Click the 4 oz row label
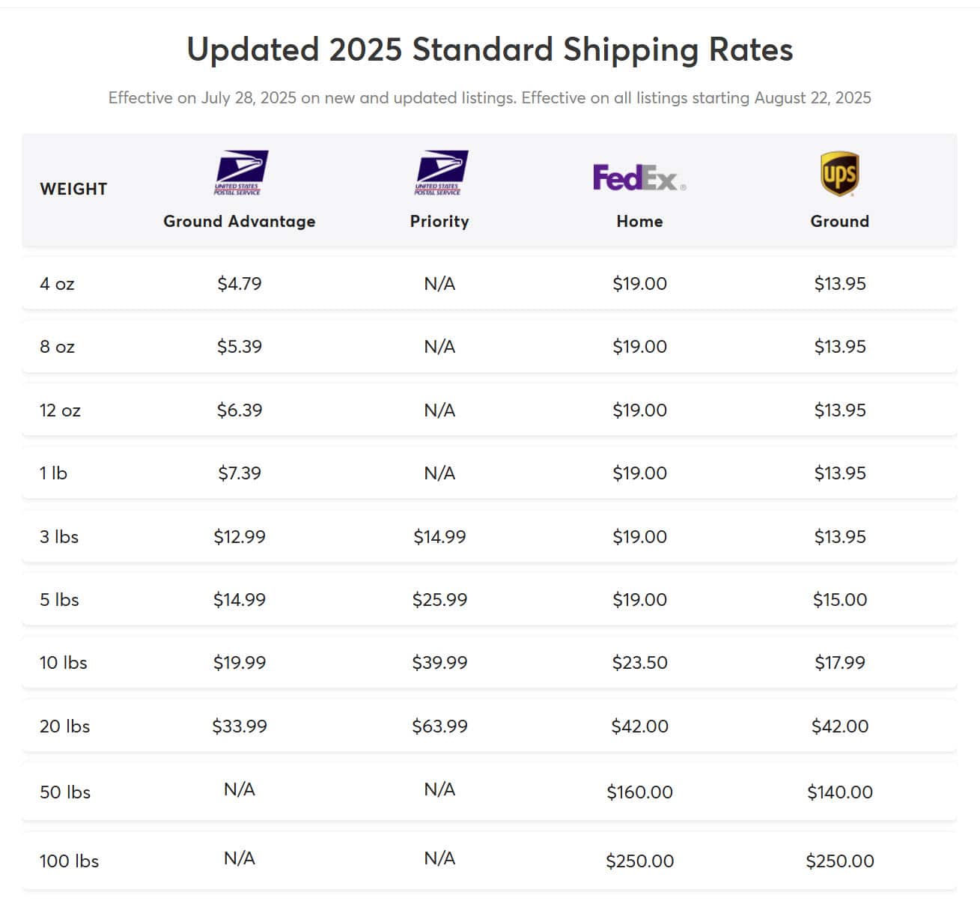 [57, 284]
